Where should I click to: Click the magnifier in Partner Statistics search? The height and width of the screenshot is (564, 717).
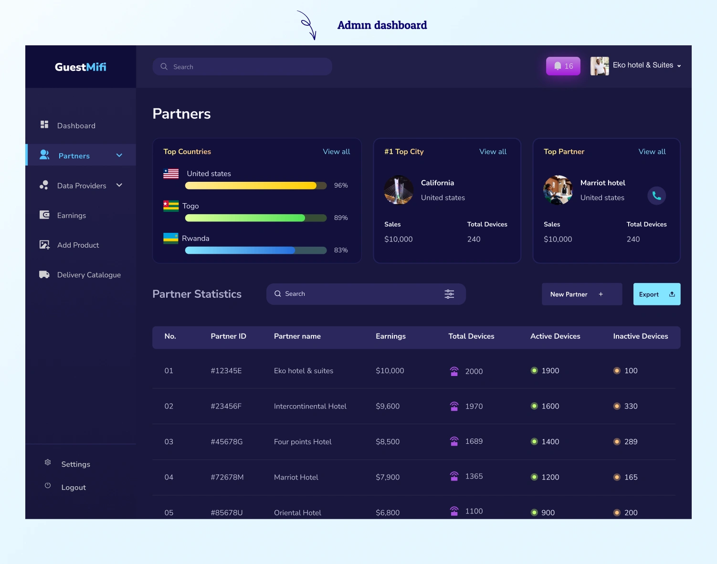[278, 294]
